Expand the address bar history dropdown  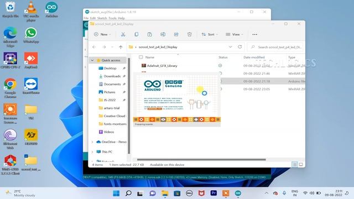230,47
